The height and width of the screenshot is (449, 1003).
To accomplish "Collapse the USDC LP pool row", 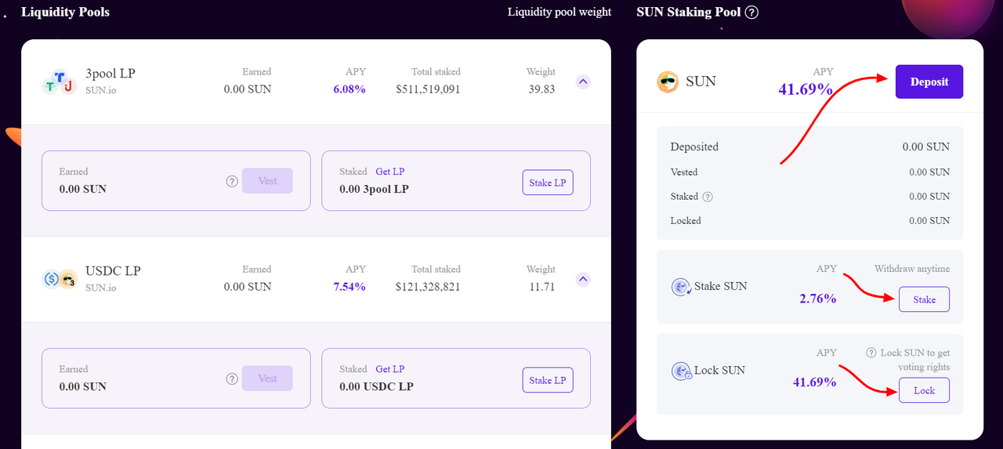I will [x=583, y=279].
